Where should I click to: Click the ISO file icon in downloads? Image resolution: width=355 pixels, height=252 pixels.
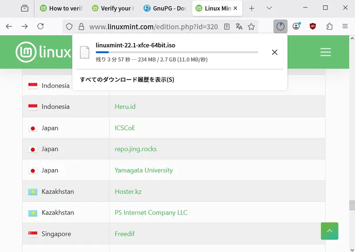coord(84,52)
